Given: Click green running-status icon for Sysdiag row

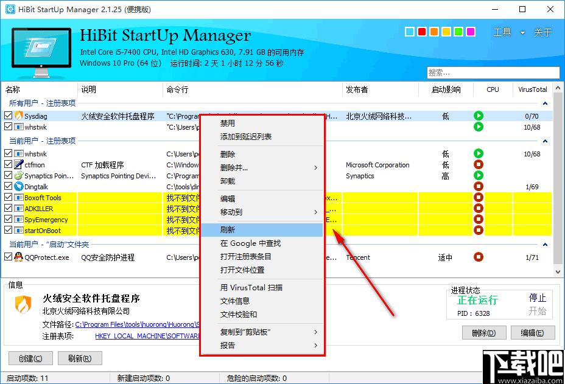Looking at the screenshot, I should (478, 116).
